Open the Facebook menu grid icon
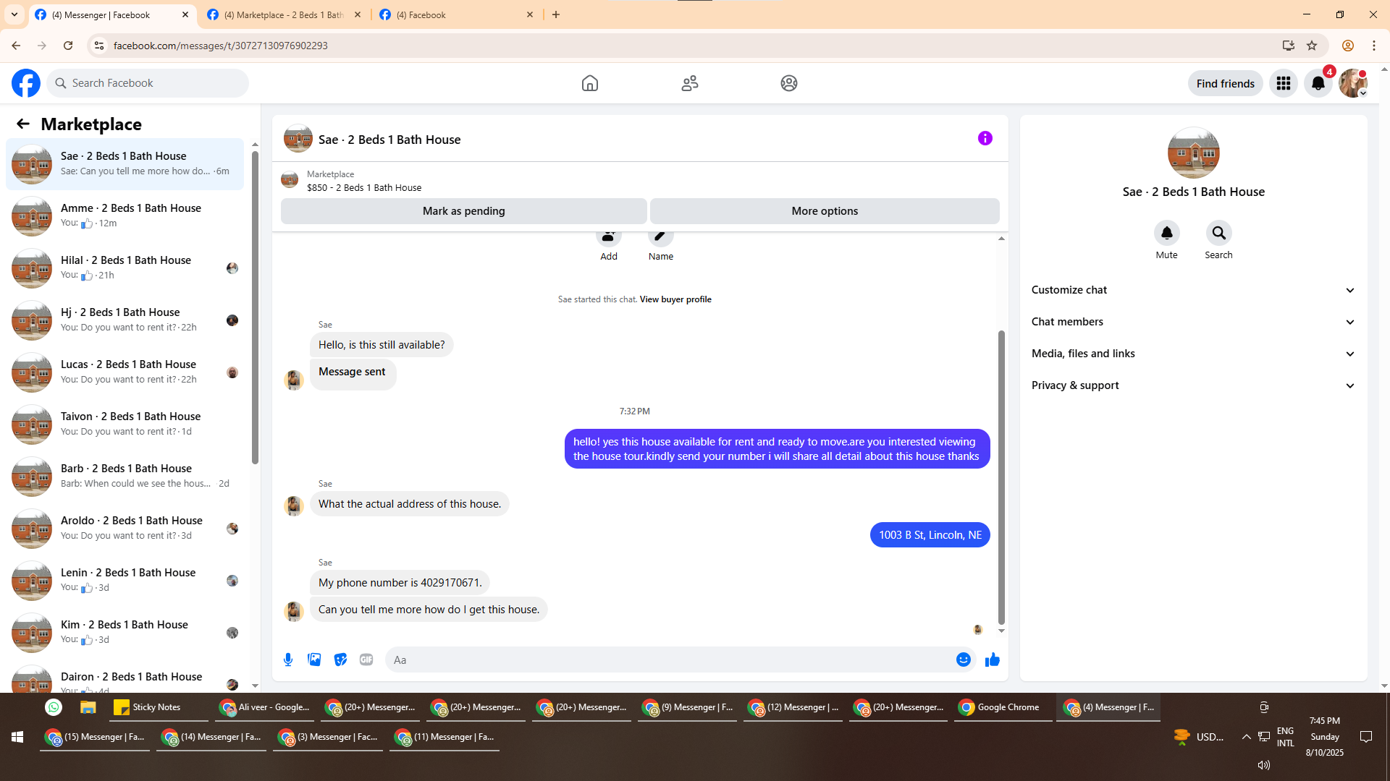The image size is (1390, 781). 1283,83
